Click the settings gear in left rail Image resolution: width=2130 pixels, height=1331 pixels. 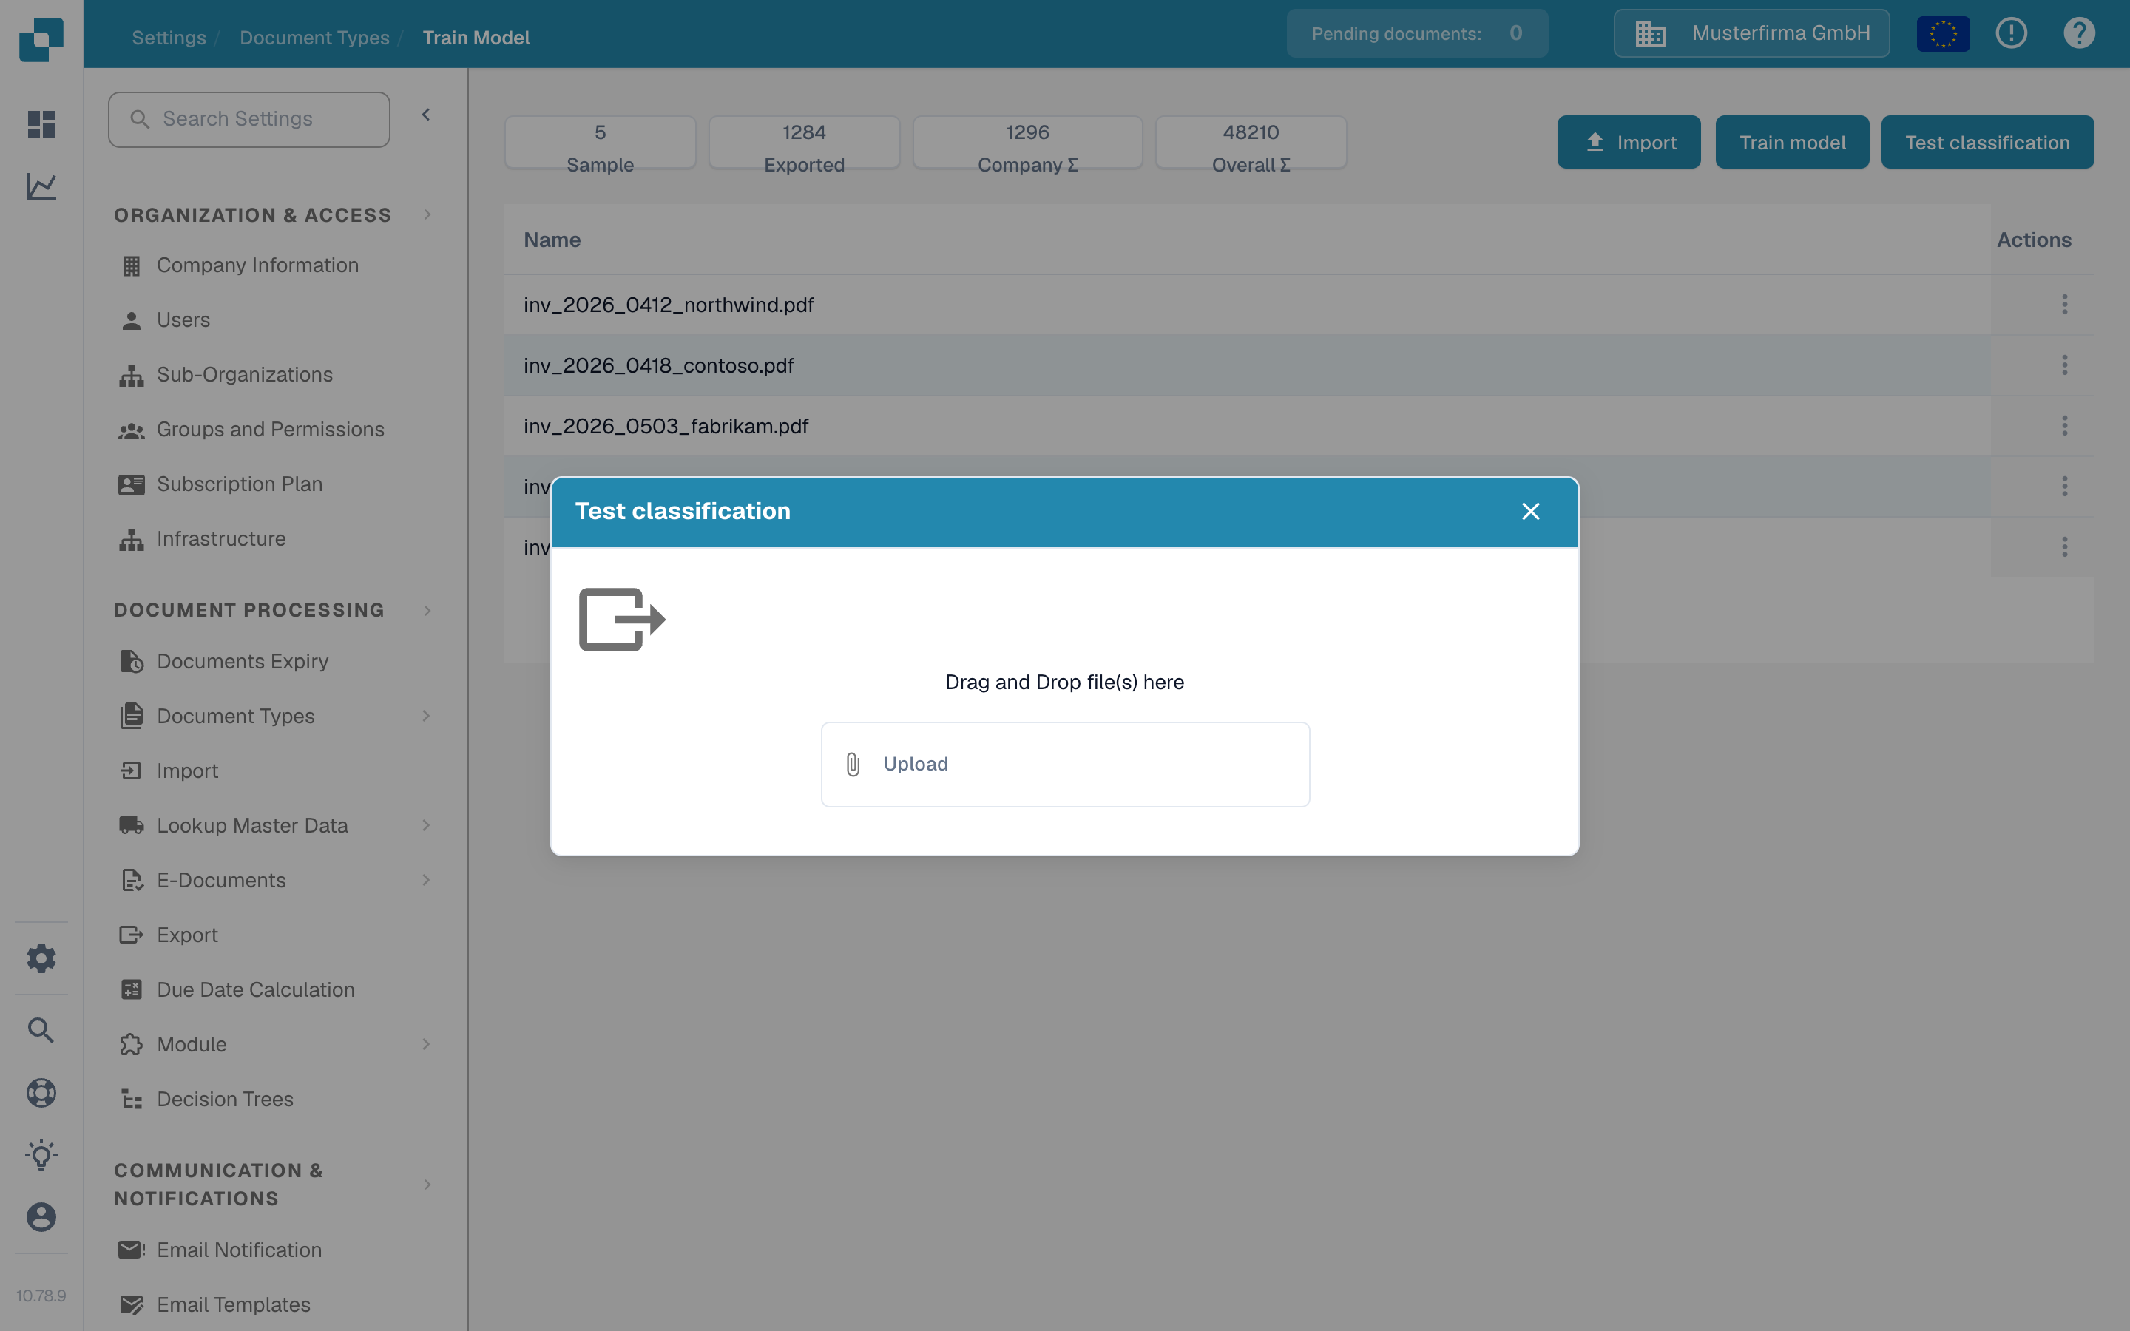point(41,958)
